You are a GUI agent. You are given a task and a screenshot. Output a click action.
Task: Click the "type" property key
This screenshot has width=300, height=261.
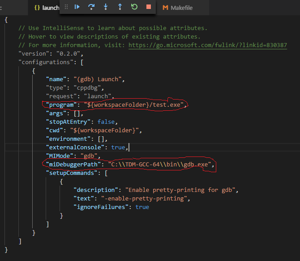point(56,88)
